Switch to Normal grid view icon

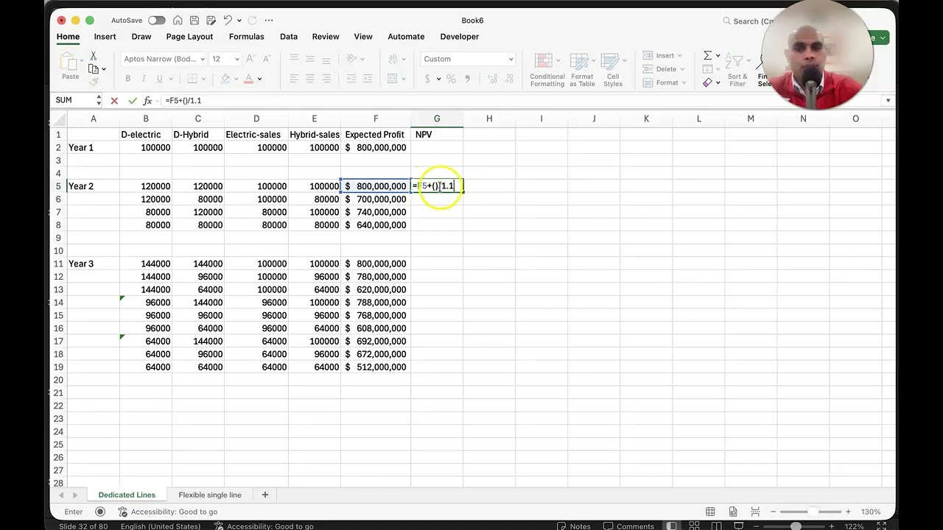710,512
